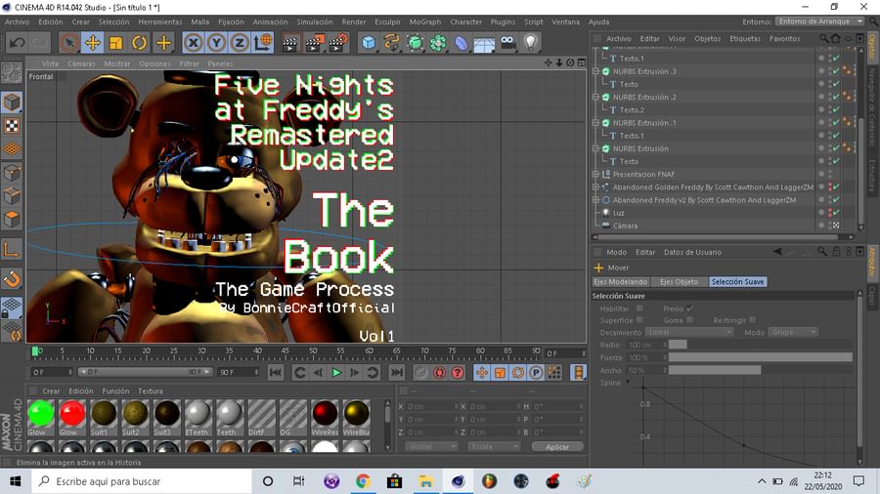Toggle the Z axis lock
Screen dimensions: 880x494
[x=240, y=43]
